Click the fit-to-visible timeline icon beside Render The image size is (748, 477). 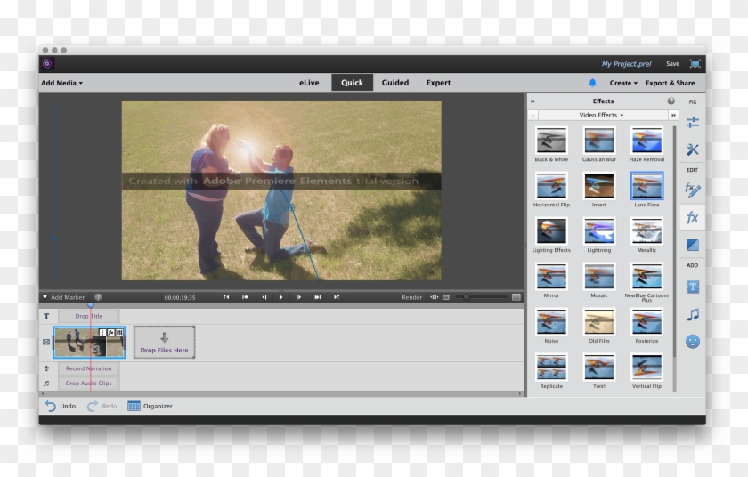tap(435, 297)
